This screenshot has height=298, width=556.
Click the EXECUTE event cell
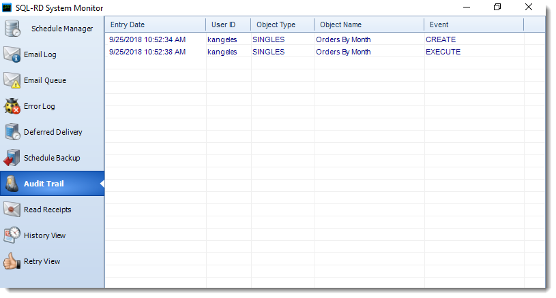[443, 52]
